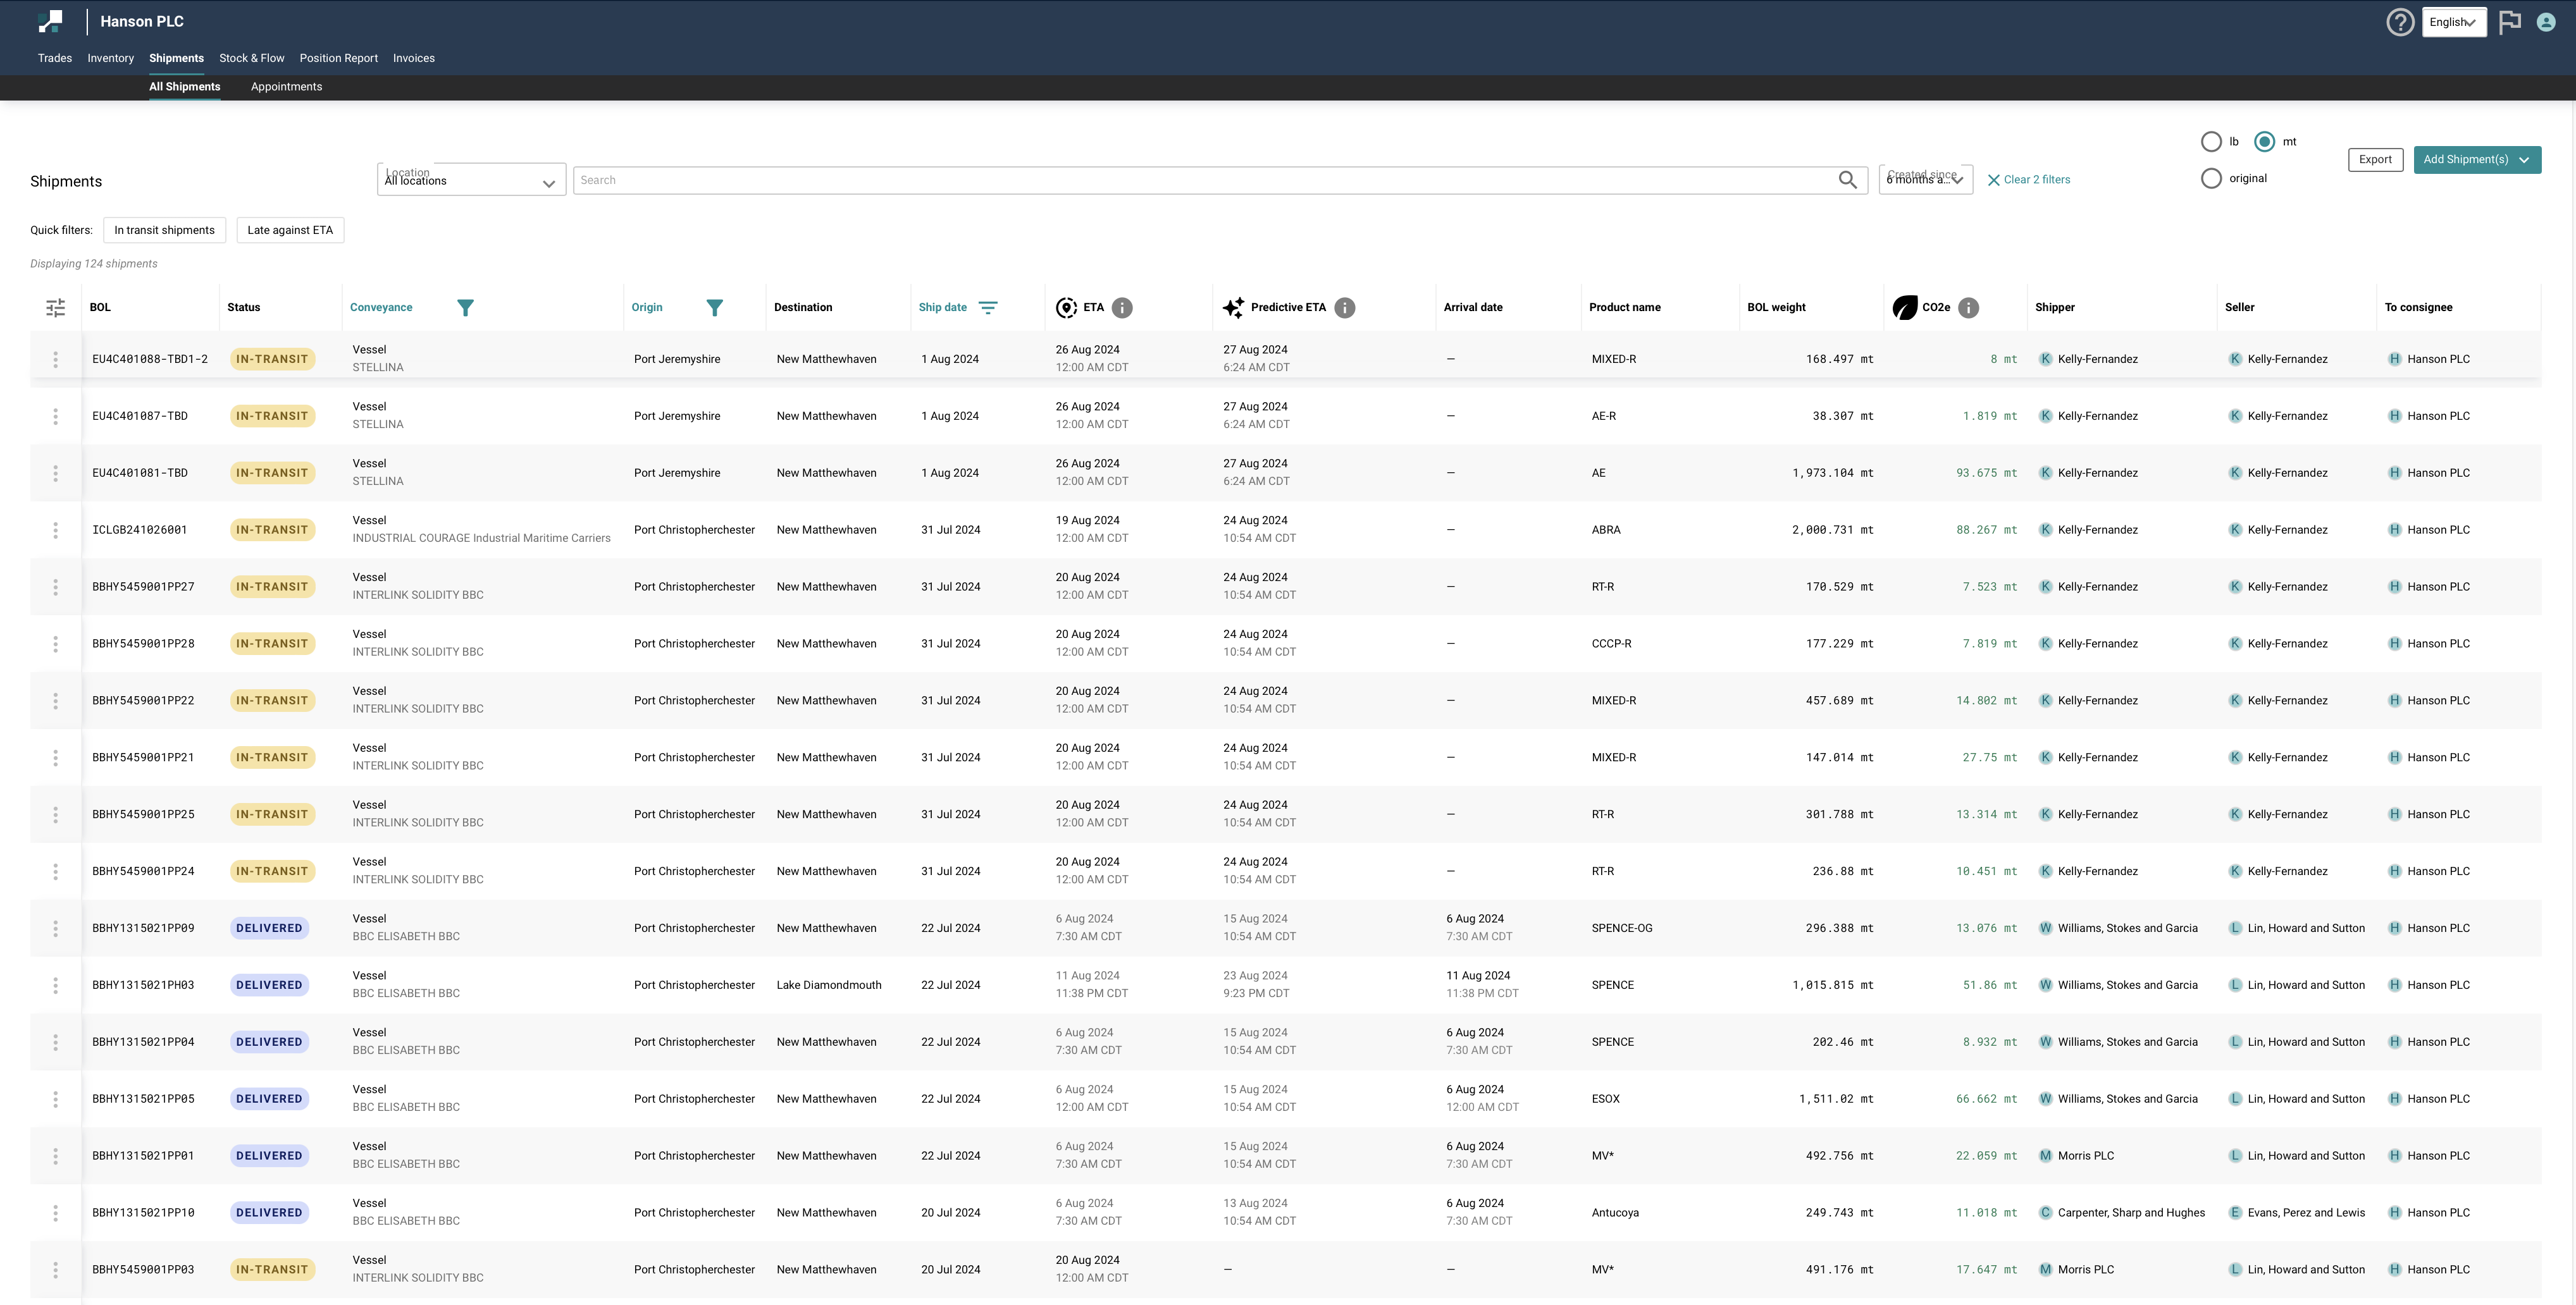2576x1305 pixels.
Task: Open column settings sliders icon
Action: coord(56,308)
